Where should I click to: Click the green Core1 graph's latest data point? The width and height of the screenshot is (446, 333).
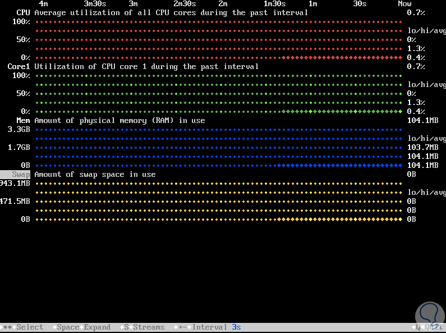coord(401,112)
